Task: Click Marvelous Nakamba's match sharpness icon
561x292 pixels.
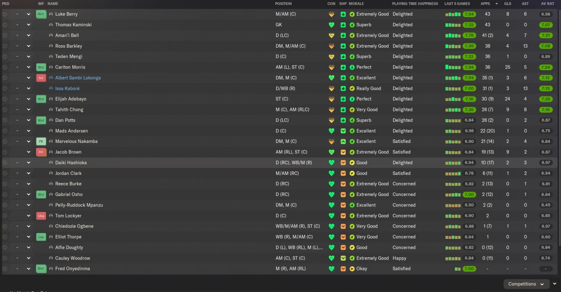Action: (x=343, y=142)
